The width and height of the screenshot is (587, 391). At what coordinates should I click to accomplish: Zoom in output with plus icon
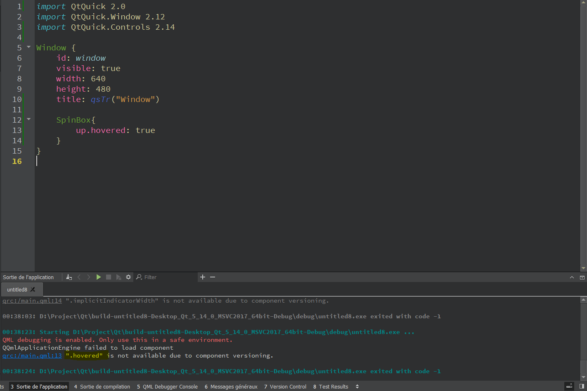203,277
